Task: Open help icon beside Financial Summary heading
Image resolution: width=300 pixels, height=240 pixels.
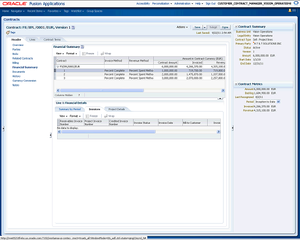Action: click(82, 47)
